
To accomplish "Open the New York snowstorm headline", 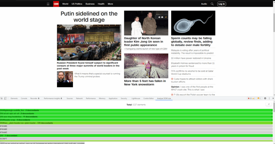I will [x=145, y=83].
